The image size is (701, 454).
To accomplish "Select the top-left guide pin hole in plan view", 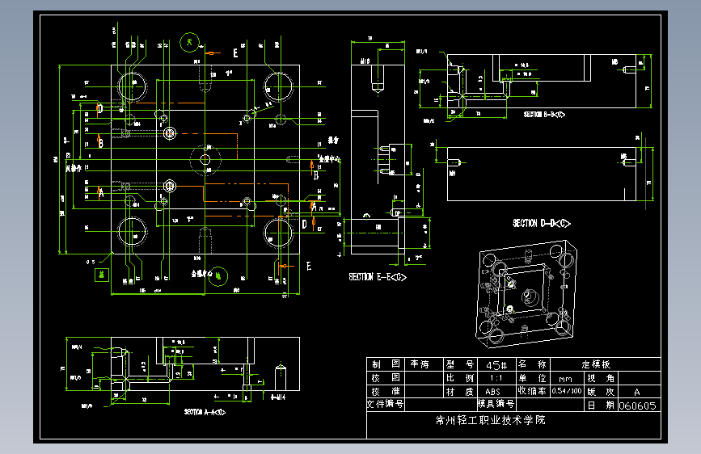I will pyautogui.click(x=133, y=86).
